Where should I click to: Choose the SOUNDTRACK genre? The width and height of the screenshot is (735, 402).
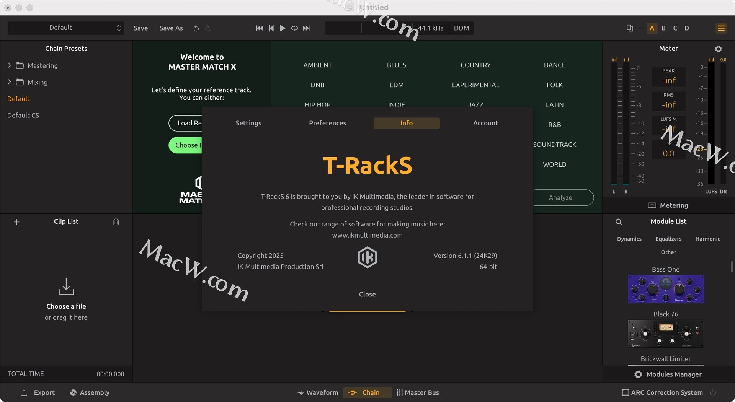tap(554, 145)
